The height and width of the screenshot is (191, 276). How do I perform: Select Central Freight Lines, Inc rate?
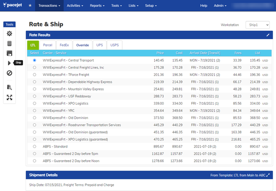(35, 68)
